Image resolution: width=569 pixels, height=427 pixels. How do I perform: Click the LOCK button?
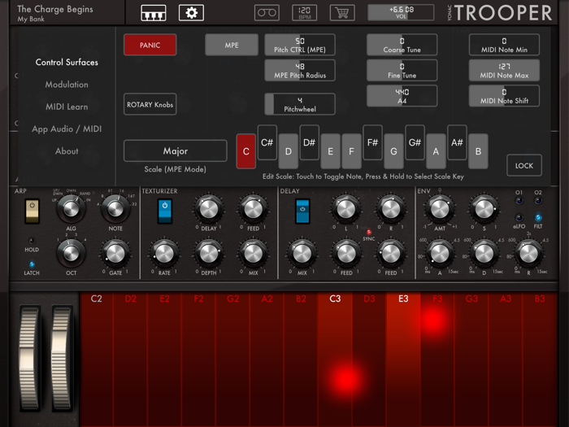click(x=524, y=166)
